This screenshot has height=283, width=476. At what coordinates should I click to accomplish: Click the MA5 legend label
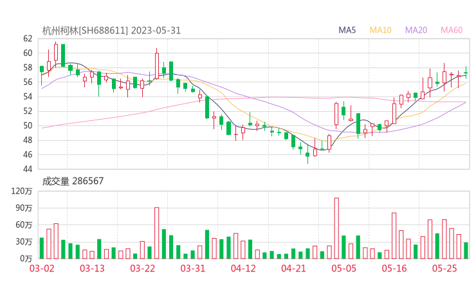[347, 30]
